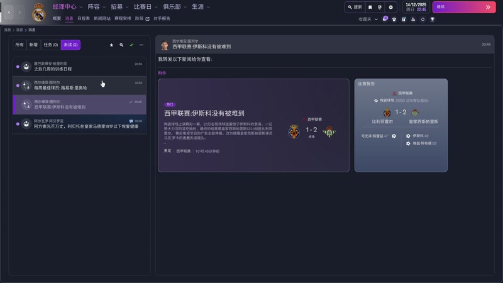This screenshot has height=283, width=503.
Task: Click Real Betis badge in news card
Action: coord(329,131)
